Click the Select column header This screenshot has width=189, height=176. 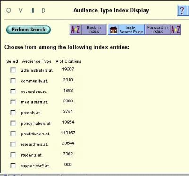point(12,61)
